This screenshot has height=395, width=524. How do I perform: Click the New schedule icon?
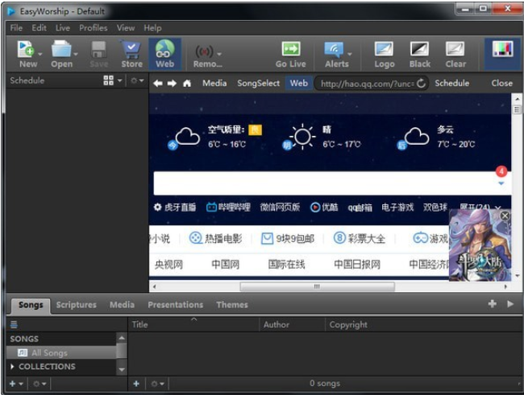point(26,49)
